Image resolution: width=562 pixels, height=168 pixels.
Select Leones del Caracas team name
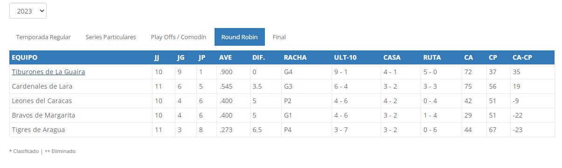pyautogui.click(x=42, y=101)
